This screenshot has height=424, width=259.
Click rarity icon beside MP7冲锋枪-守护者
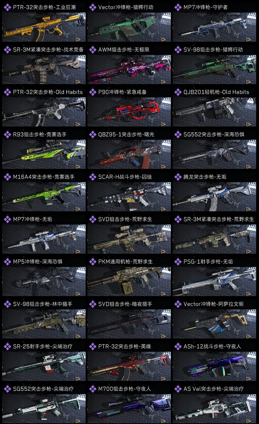(178, 7)
